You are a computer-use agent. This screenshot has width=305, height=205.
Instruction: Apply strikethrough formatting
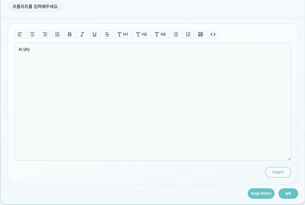tap(107, 34)
